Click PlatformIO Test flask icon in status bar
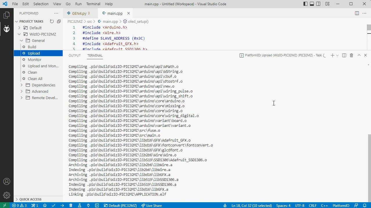 coord(79,205)
